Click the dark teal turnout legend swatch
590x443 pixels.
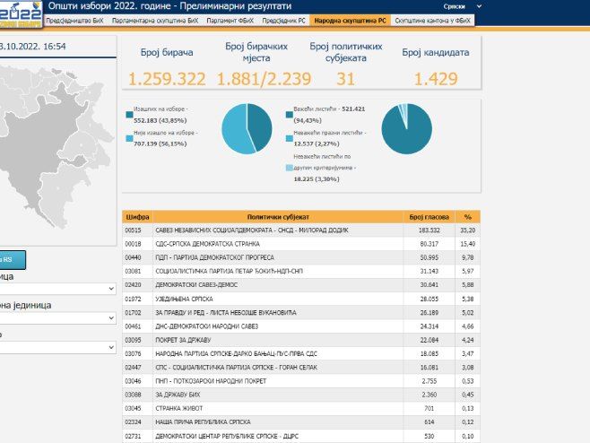[x=129, y=116]
